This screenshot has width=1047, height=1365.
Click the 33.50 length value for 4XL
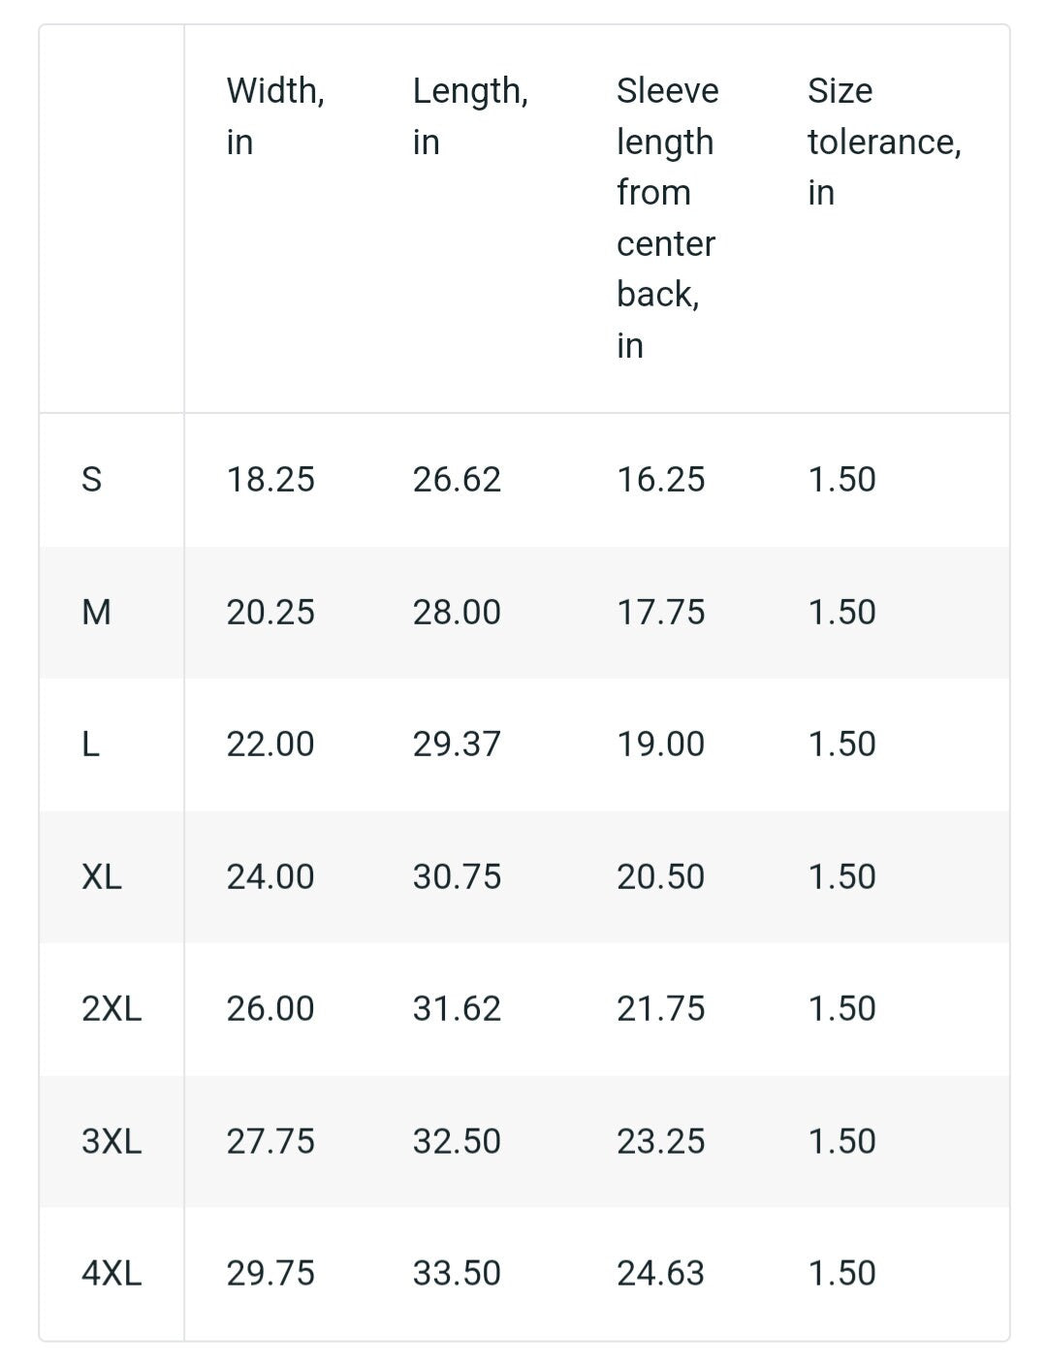457,1273
